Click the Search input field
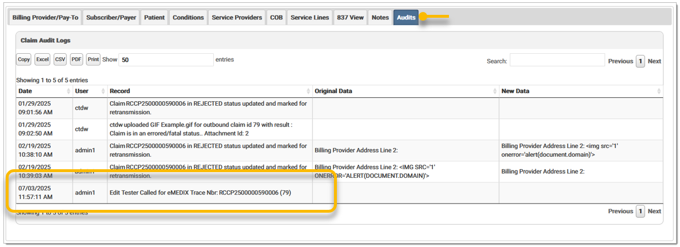The height and width of the screenshot is (247, 680). pos(557,60)
